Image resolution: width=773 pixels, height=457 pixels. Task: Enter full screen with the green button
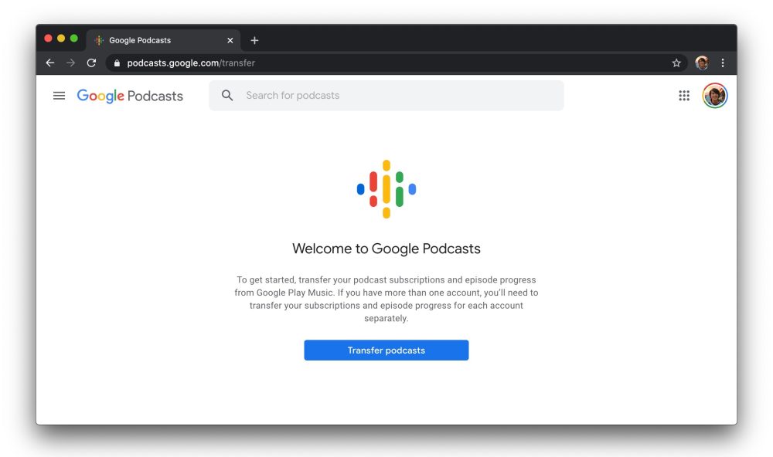(x=74, y=39)
